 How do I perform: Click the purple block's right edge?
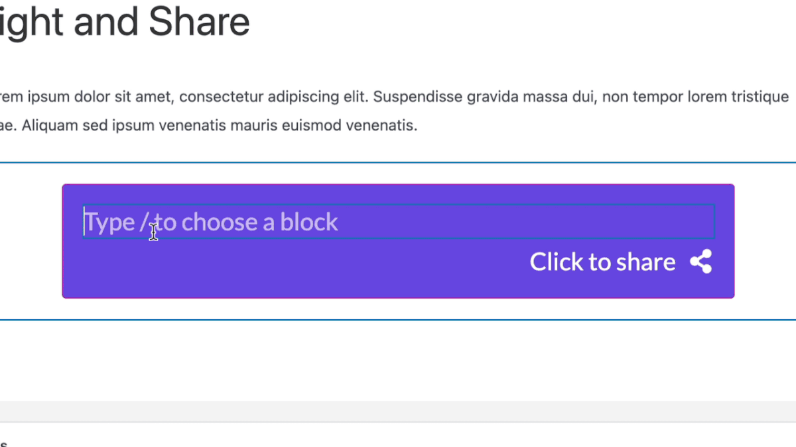pos(734,240)
